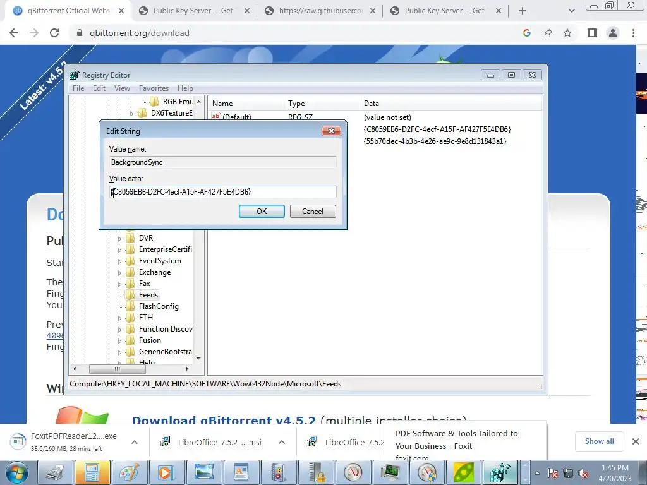The width and height of the screenshot is (647, 485).
Task: Click the Google icon in address bar
Action: 526,33
